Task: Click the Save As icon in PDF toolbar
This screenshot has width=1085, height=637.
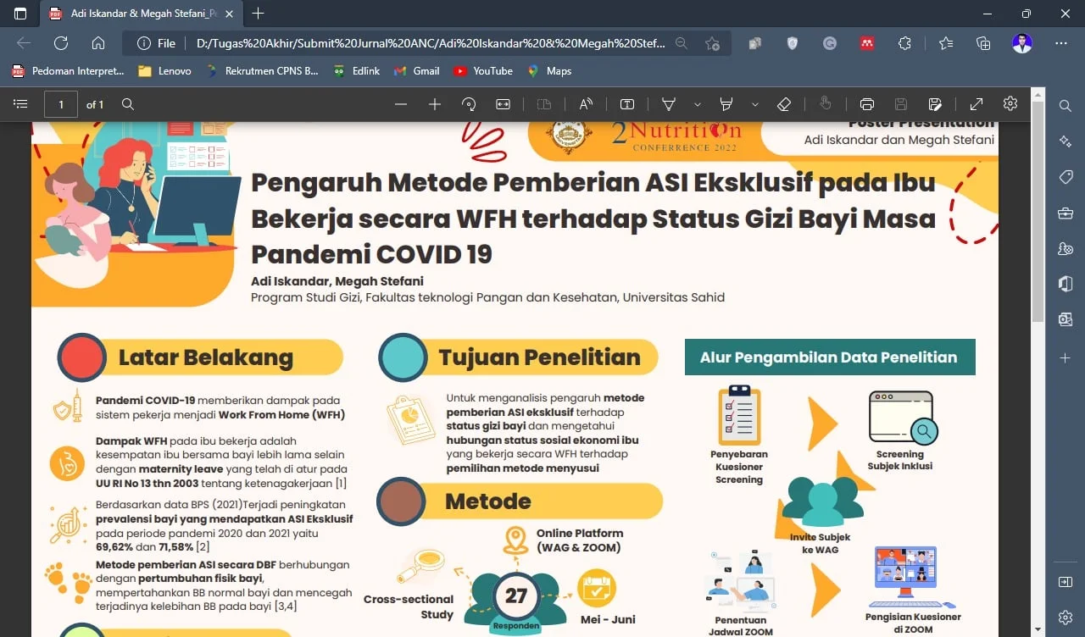Action: coord(935,104)
